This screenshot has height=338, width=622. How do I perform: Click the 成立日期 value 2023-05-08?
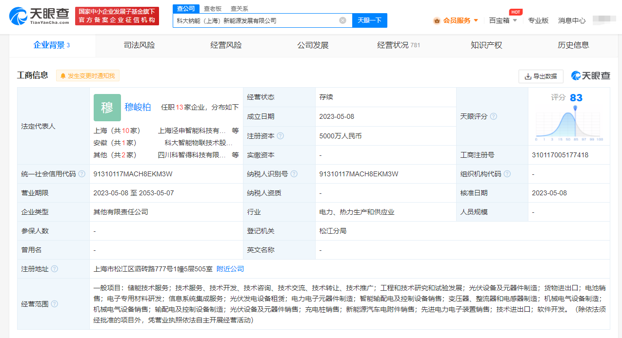point(337,117)
